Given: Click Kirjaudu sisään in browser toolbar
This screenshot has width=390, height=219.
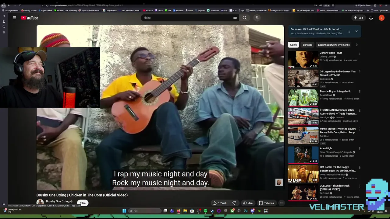Looking at the screenshot, I should coord(362,5).
